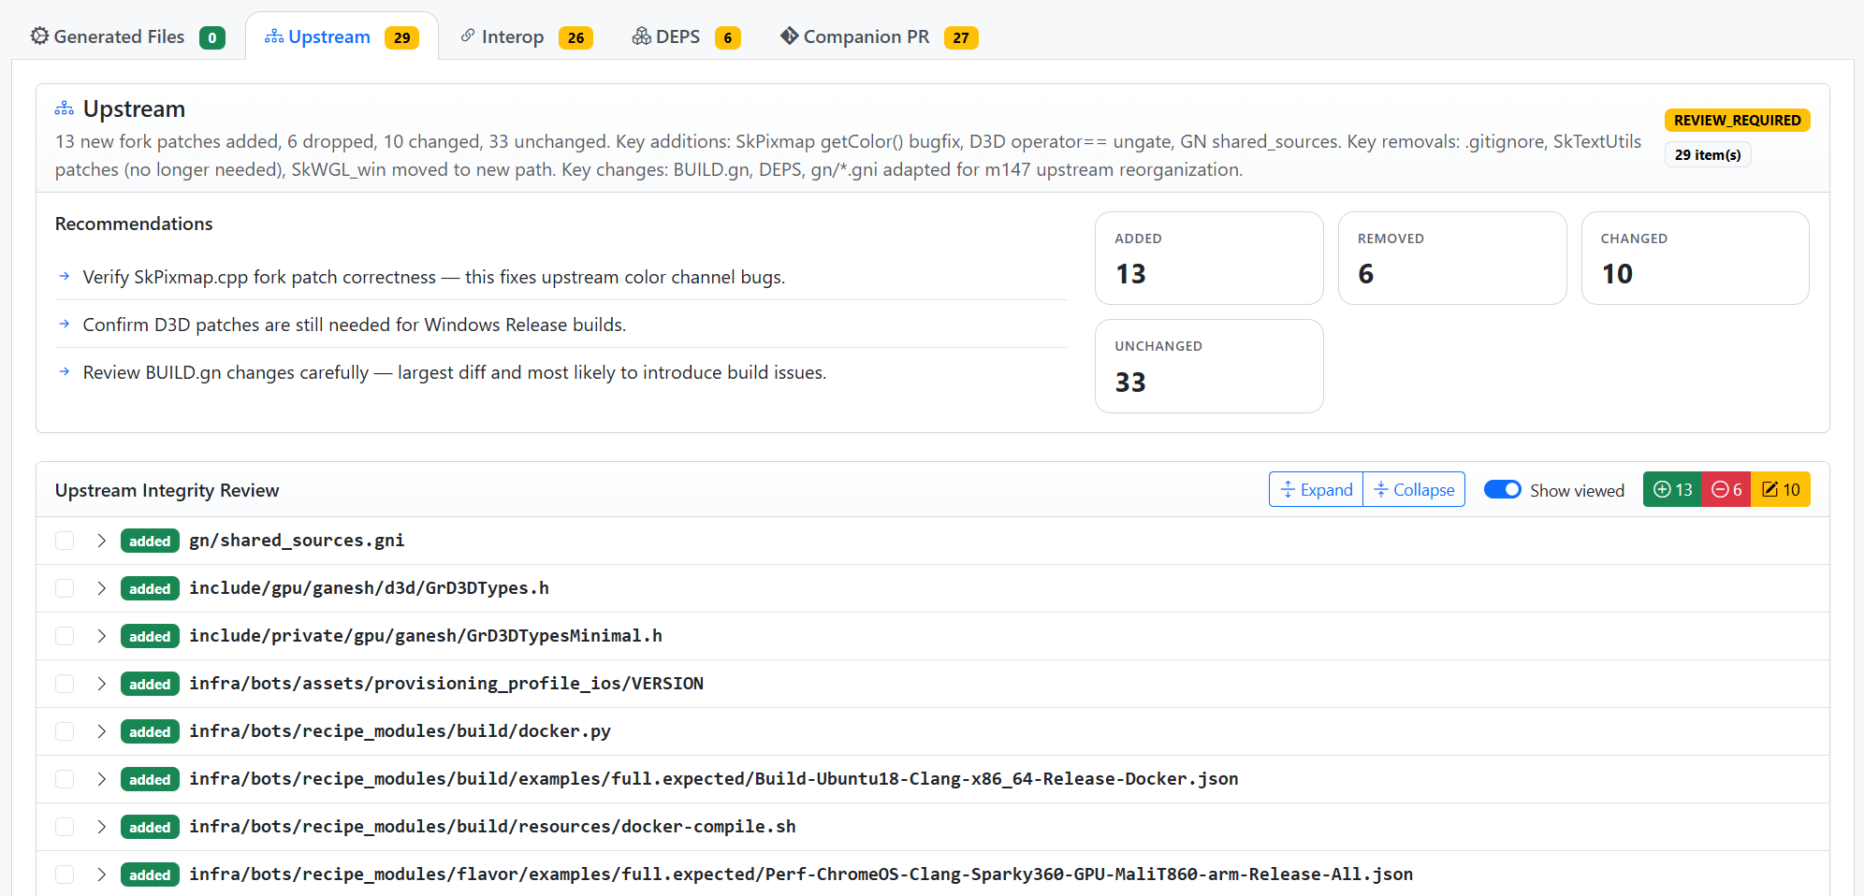
Task: Expand the GrD3DTypesMinimal.h row
Action: (x=101, y=636)
